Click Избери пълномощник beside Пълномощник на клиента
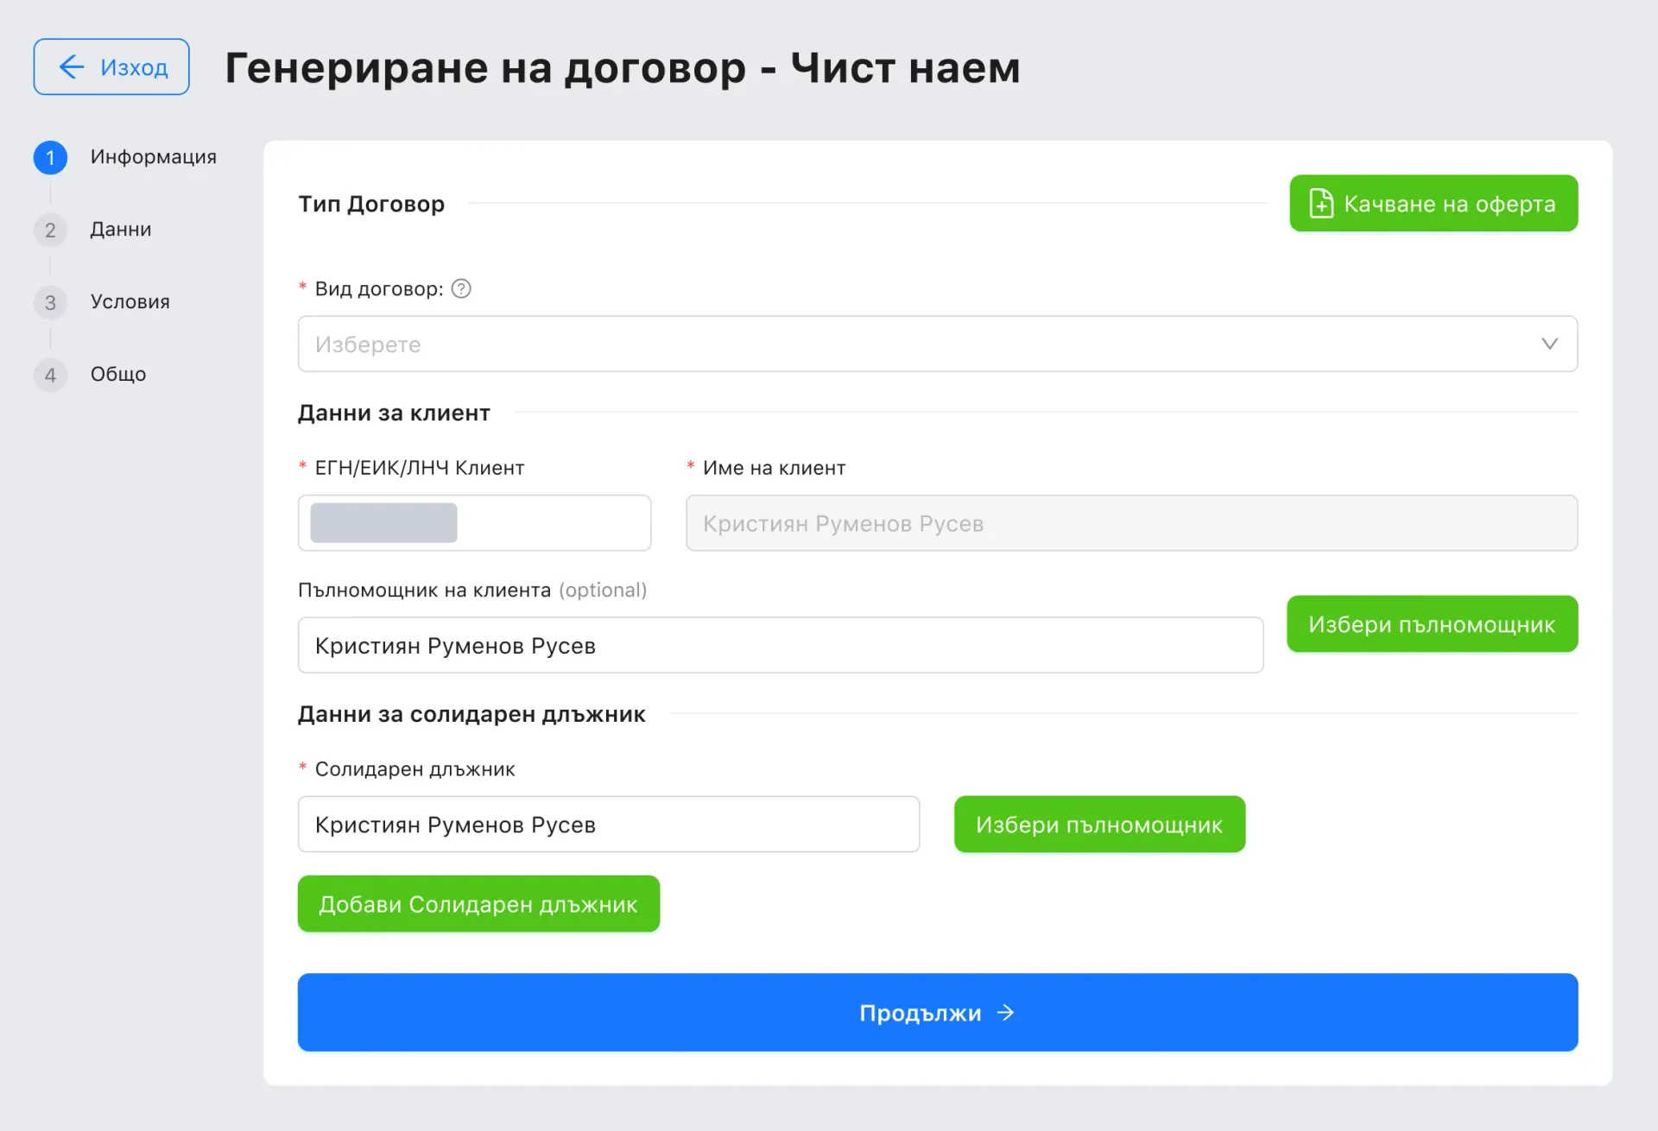The width and height of the screenshot is (1658, 1131). (x=1432, y=623)
